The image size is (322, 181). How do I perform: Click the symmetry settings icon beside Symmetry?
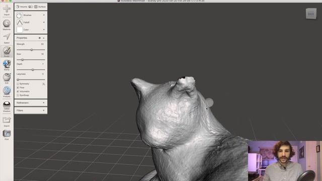44,84
